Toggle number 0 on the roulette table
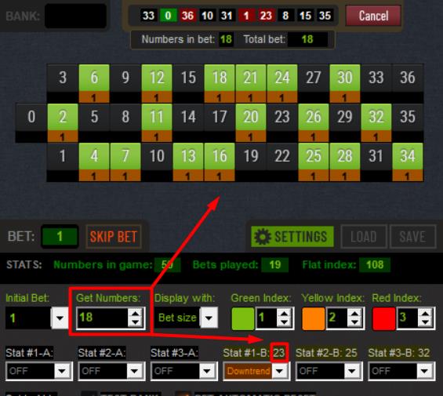Screen dimensions: 443x396 [x=31, y=117]
